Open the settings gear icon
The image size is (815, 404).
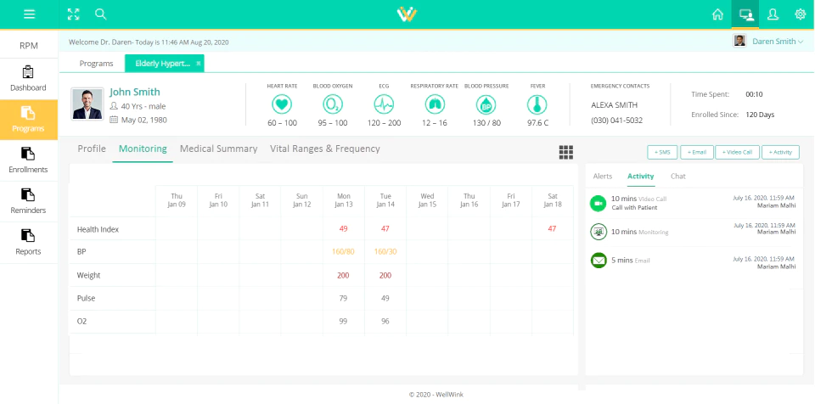coord(801,14)
